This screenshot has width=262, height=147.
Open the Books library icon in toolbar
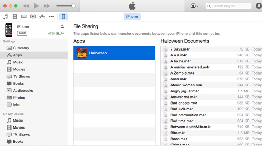coord(33,16)
